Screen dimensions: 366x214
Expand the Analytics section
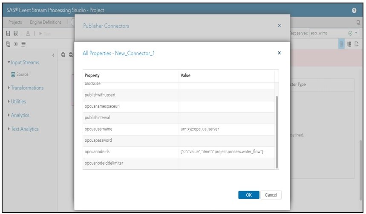click(x=19, y=115)
